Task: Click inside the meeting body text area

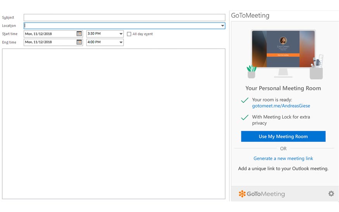Action: click(114, 124)
